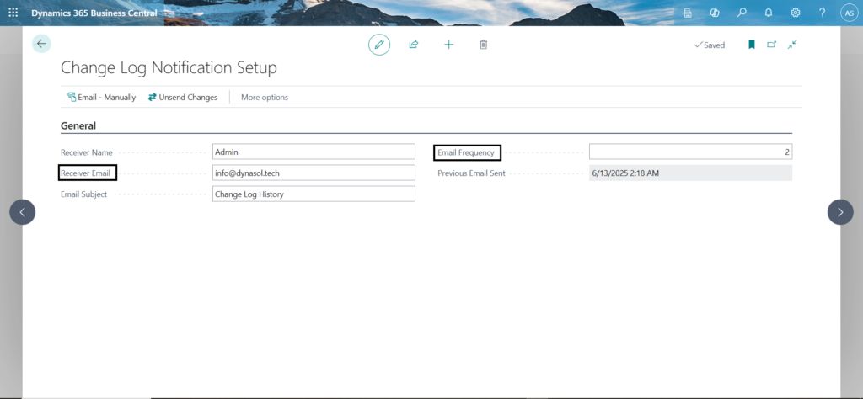Open the search magnifier in top bar
The height and width of the screenshot is (399, 863).
[742, 13]
